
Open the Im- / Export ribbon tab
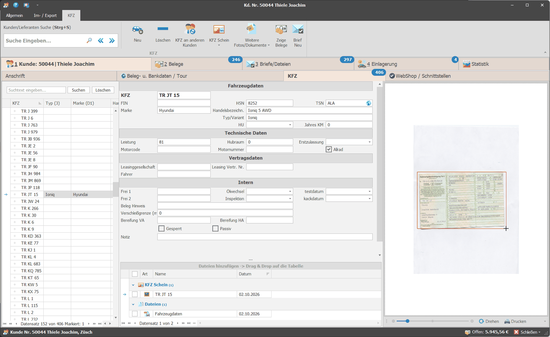tap(45, 15)
